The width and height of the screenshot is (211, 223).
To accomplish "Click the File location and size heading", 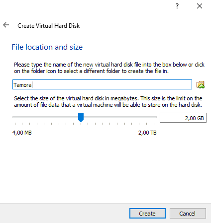I will [x=47, y=47].
